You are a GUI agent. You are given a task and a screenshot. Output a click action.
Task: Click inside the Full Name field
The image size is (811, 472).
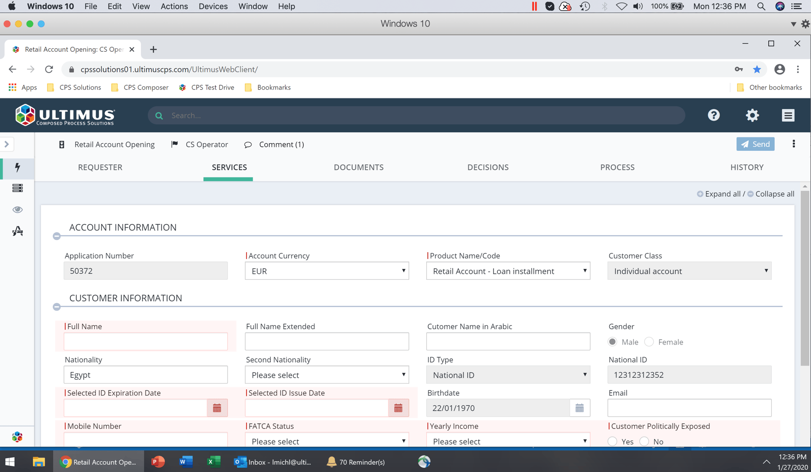coord(145,341)
